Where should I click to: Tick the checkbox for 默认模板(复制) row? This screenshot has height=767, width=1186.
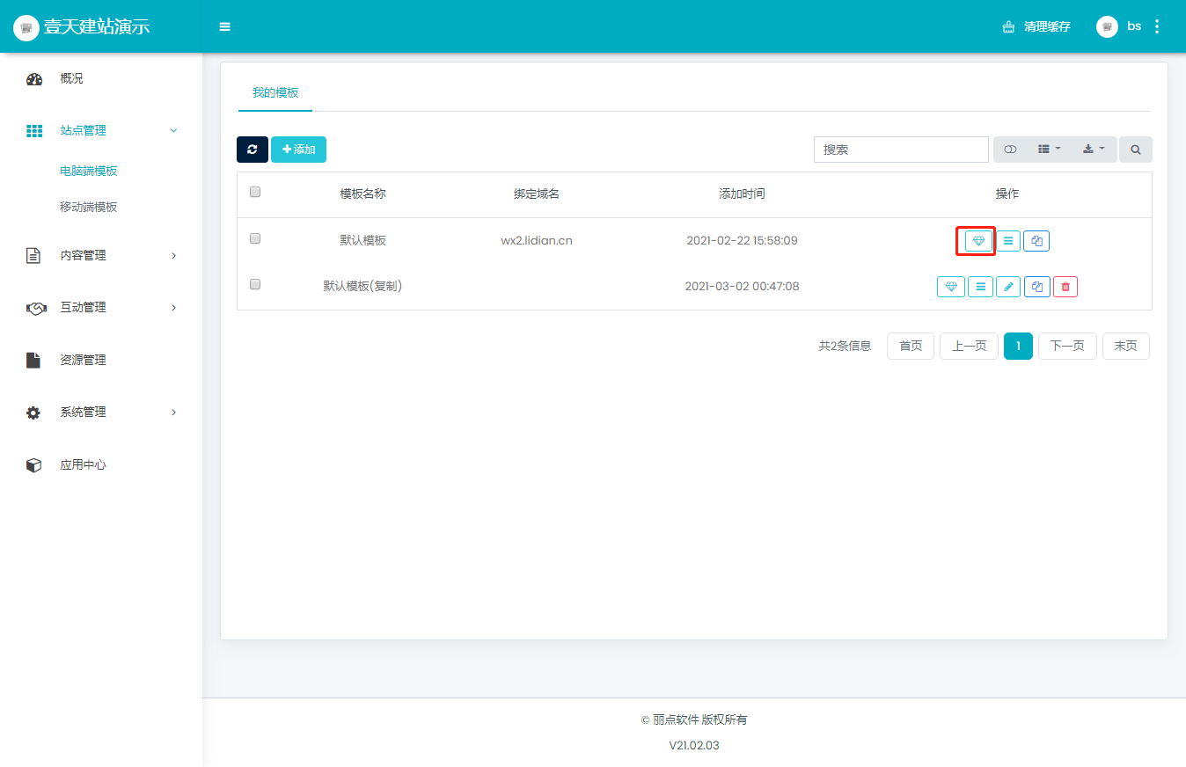click(255, 284)
